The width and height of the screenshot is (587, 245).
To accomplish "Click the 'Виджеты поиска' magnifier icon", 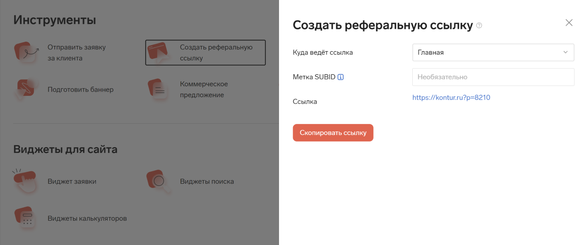I will (x=159, y=181).
